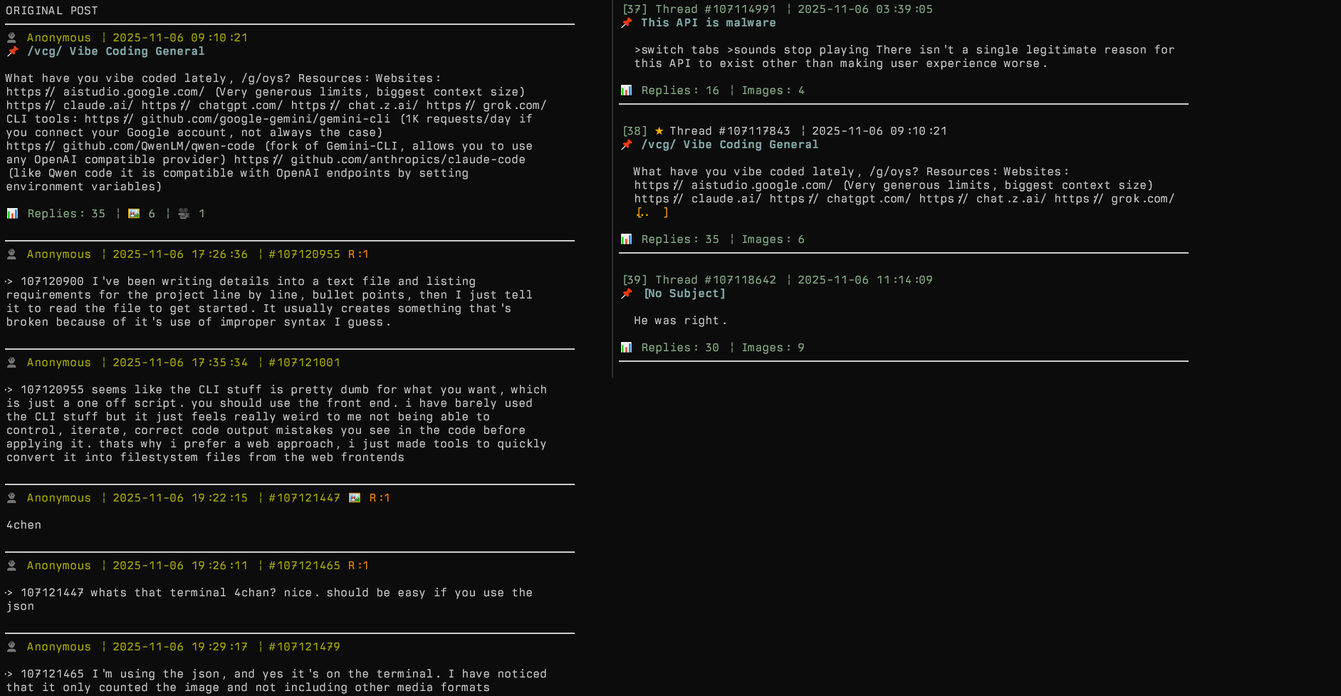This screenshot has width=1341, height=696.
Task: Click the avatar icon of the 19:26:11 post
Action: (11, 566)
